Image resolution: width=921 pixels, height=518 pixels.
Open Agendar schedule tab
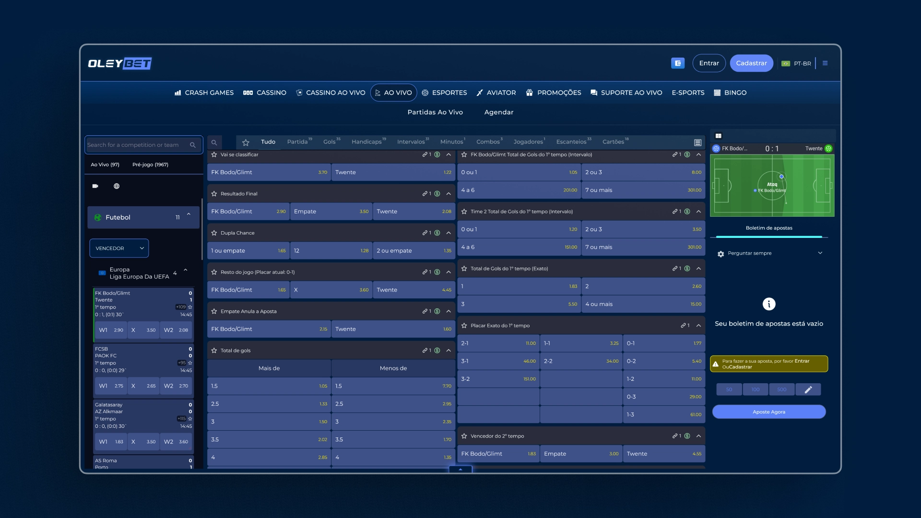(499, 112)
